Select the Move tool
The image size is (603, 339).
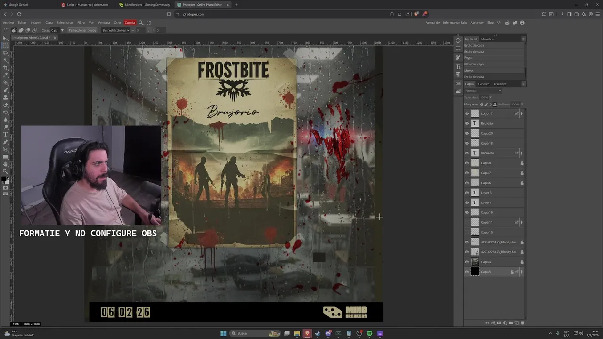[6, 38]
